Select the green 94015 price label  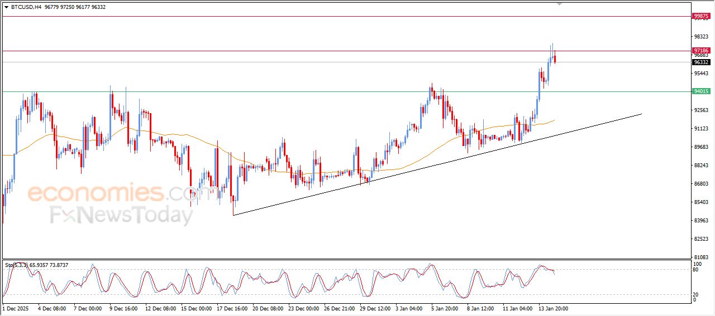[x=700, y=91]
